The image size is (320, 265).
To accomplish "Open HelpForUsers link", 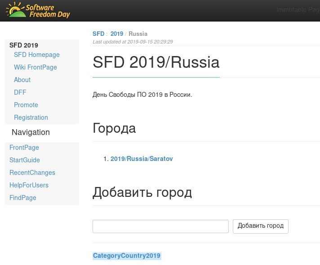I will tap(29, 185).
